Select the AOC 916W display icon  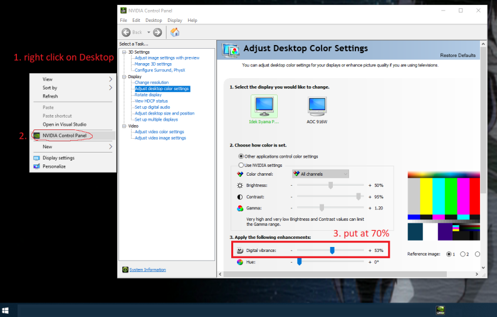coord(317,106)
